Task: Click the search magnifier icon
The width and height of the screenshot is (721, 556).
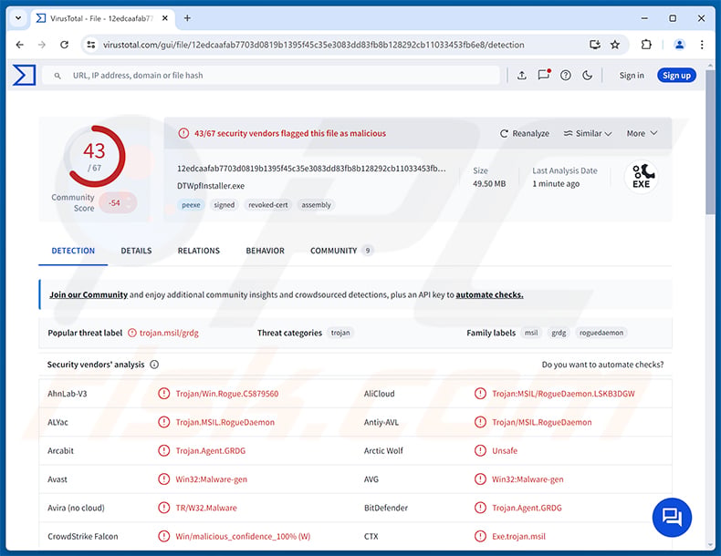Action: pyautogui.click(x=57, y=76)
